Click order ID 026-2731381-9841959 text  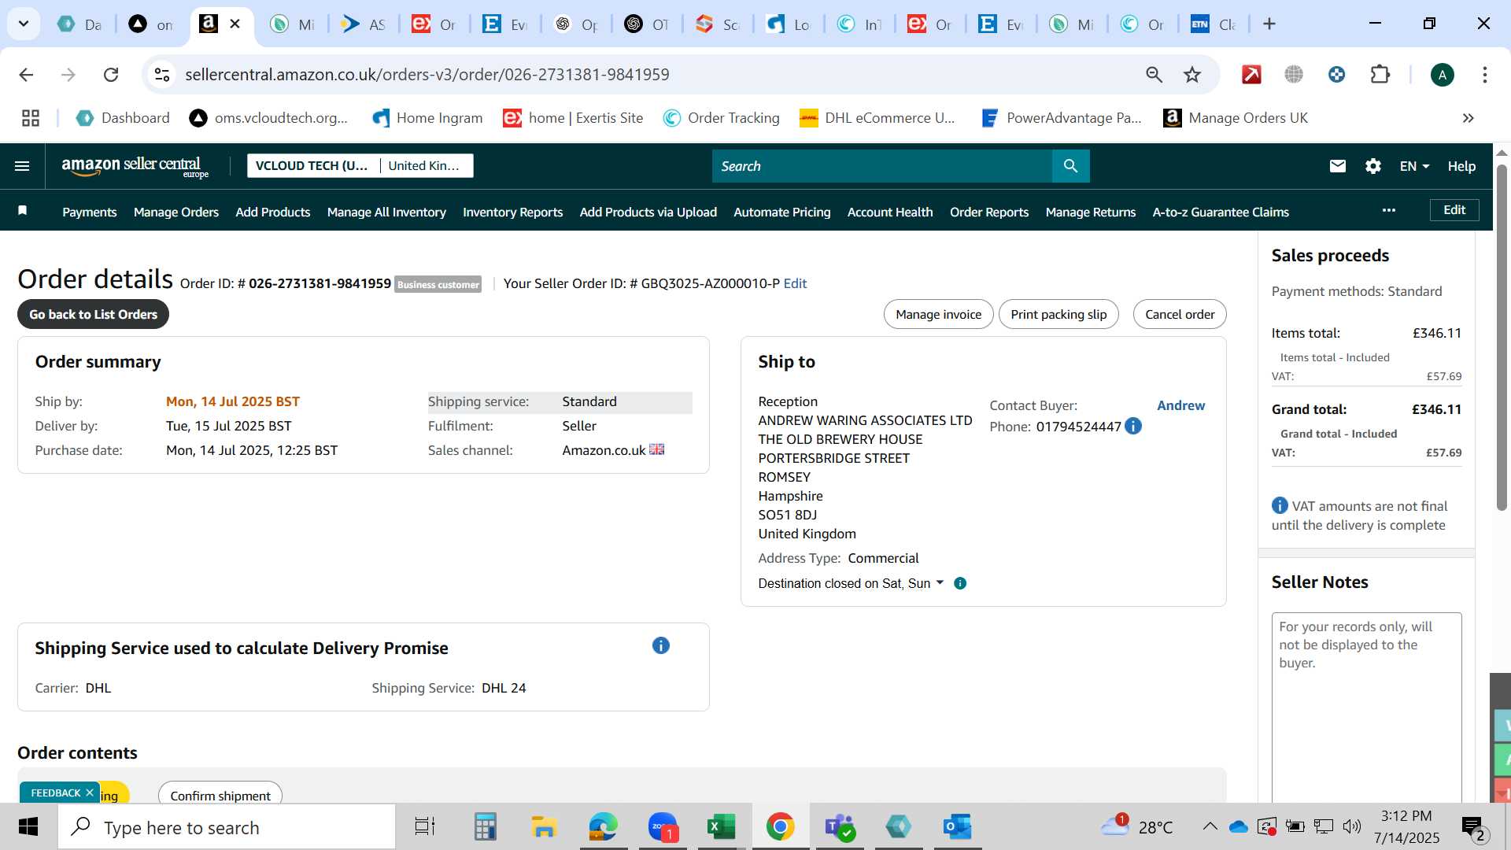click(x=320, y=283)
